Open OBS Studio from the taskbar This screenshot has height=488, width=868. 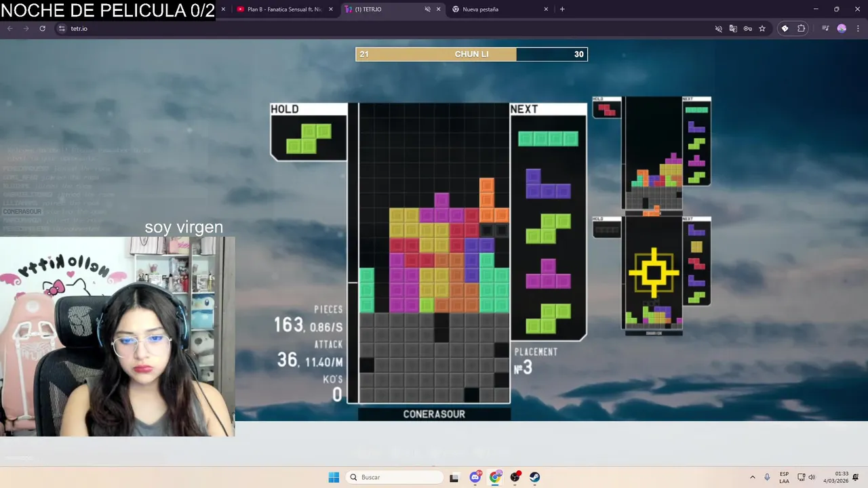point(515,477)
